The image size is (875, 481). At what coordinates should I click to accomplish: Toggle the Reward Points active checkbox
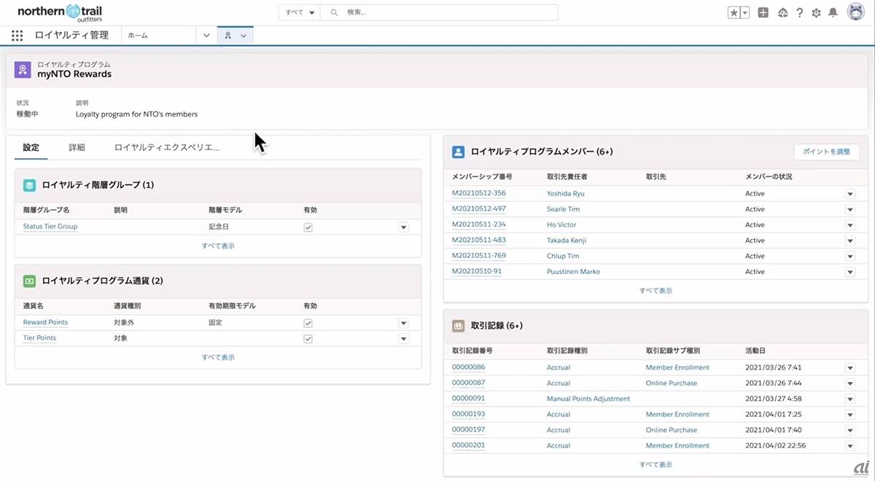pyautogui.click(x=308, y=323)
